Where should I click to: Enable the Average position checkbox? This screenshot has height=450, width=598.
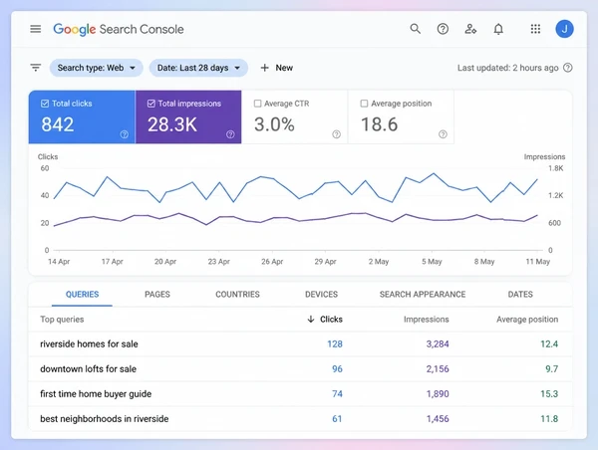(364, 104)
